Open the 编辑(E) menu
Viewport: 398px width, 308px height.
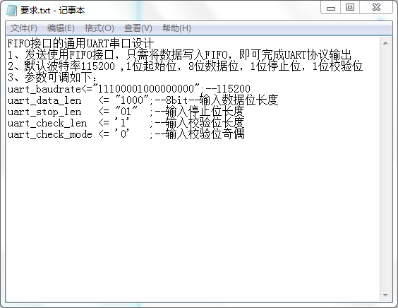pyautogui.click(x=61, y=28)
